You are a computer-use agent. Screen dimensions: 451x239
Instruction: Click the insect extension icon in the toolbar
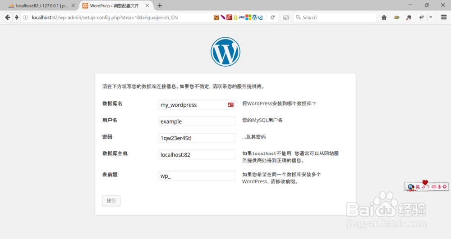pos(422,18)
